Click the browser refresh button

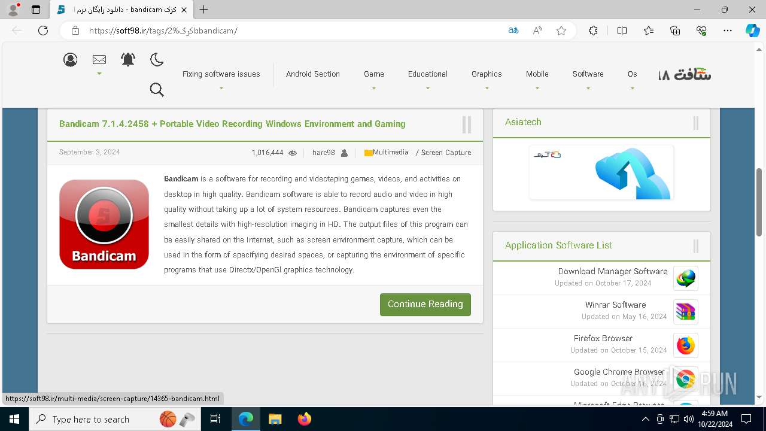43,31
